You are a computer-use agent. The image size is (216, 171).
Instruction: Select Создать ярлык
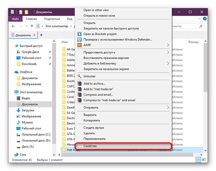coord(94,128)
